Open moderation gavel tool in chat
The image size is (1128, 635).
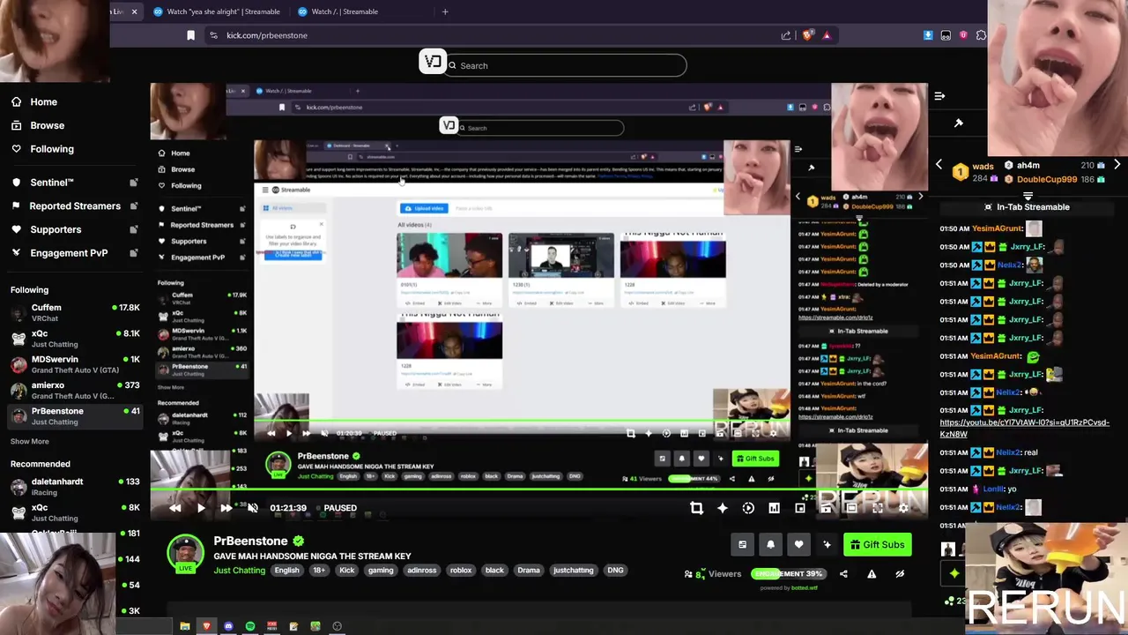959,123
